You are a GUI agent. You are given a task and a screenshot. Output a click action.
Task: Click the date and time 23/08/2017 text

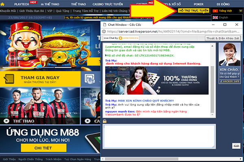30,17
